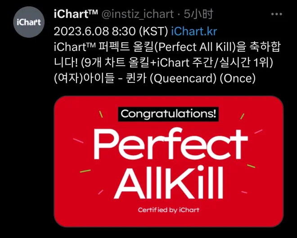Open the iChart profile avatar

(28, 22)
